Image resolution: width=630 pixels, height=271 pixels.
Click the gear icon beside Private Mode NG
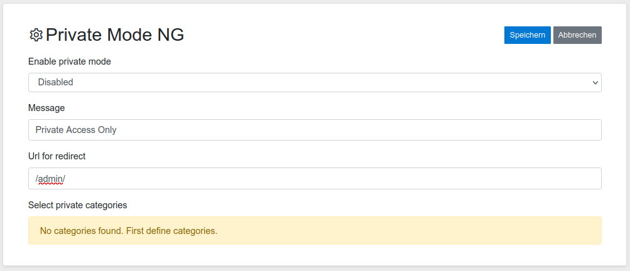pos(36,35)
